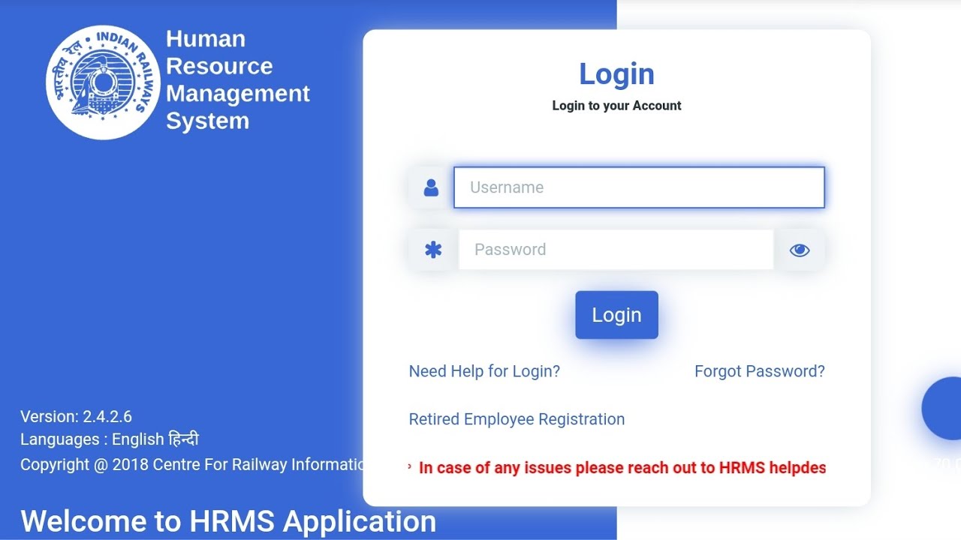The image size is (961, 540).
Task: Click the Login to your Account subtitle
Action: click(x=616, y=106)
